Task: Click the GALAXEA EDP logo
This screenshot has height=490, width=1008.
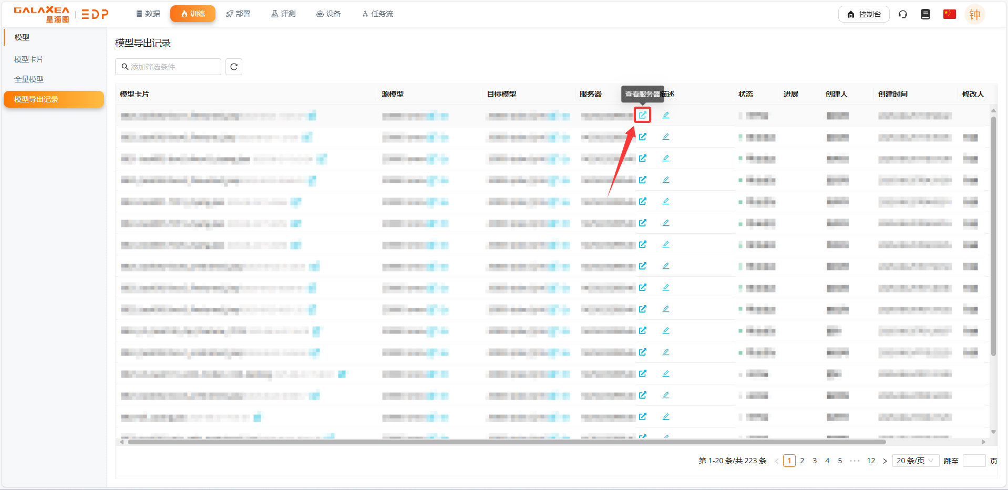Action: [61, 14]
